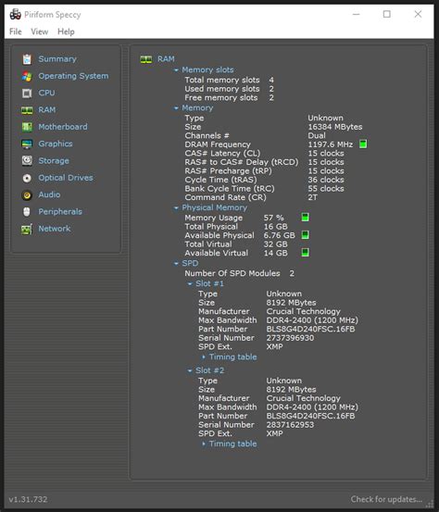Open the Help menu
Screen dimensions: 439x512
(66, 31)
